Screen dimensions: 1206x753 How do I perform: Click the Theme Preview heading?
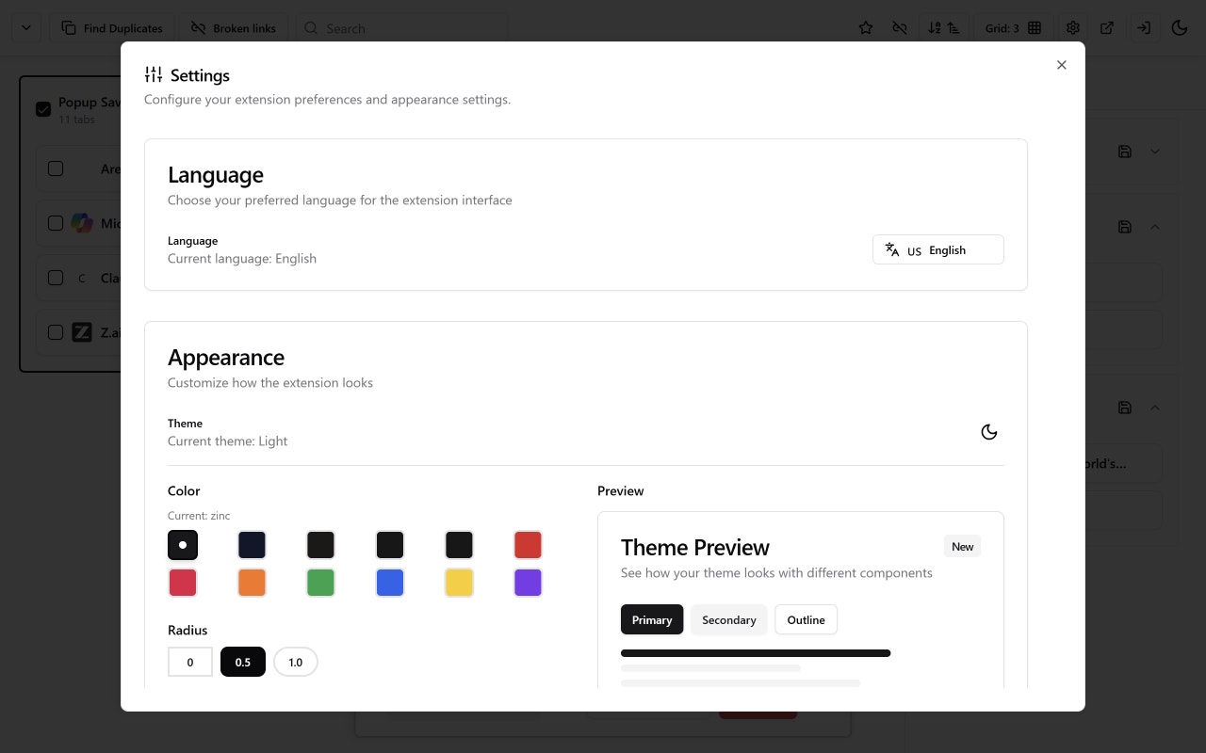[695, 547]
